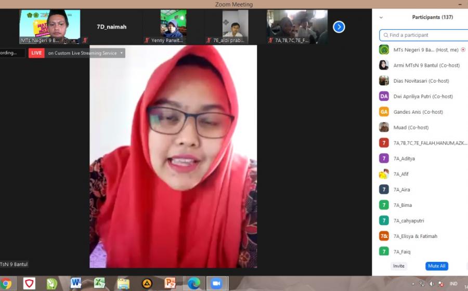Open PowerPoint from the taskbar
This screenshot has height=291, width=468.
tap(170, 283)
